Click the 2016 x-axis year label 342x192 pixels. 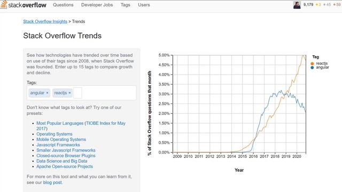coord(253,156)
